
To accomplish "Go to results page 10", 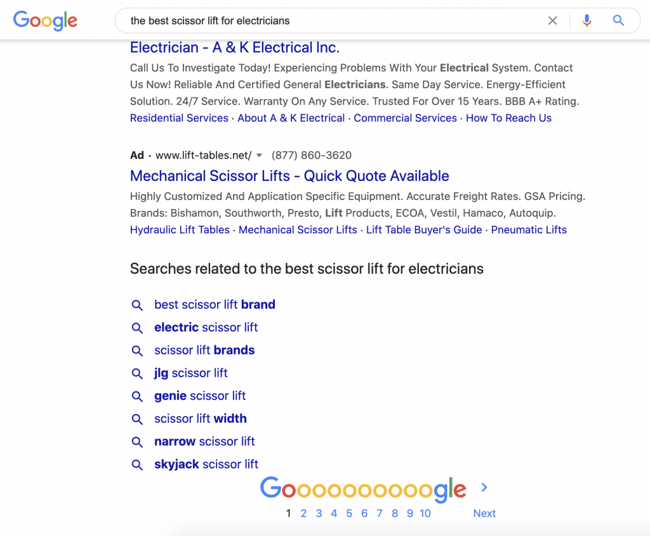I will pos(425,513).
